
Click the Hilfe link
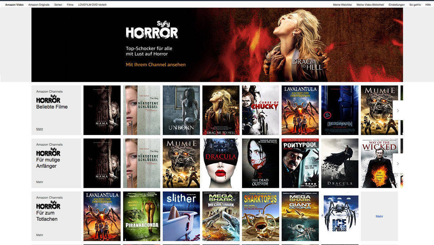click(x=428, y=5)
